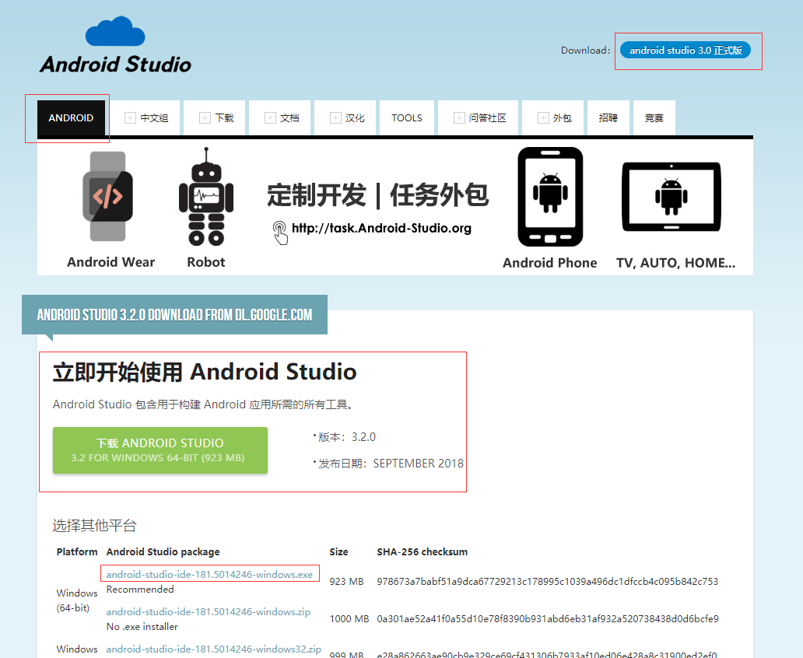The height and width of the screenshot is (658, 803).
Task: Open the TOOLS menu
Action: tap(407, 117)
